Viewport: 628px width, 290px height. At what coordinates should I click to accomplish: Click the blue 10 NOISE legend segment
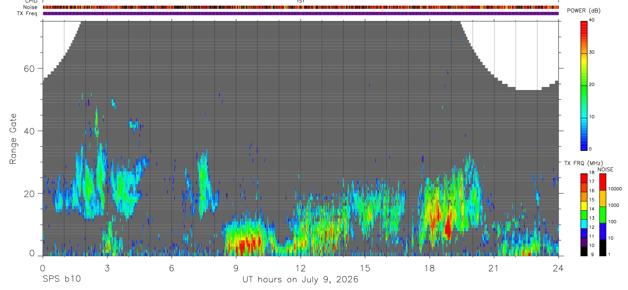tap(602, 232)
